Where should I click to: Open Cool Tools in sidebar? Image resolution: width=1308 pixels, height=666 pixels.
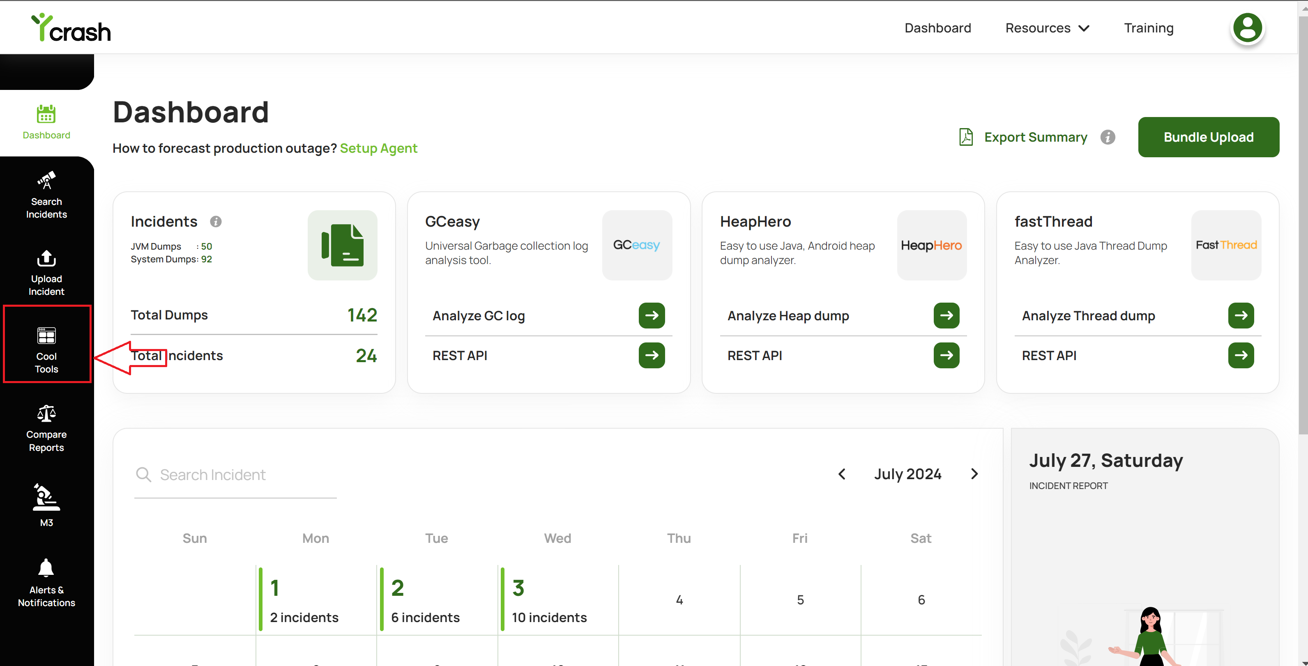tap(46, 349)
